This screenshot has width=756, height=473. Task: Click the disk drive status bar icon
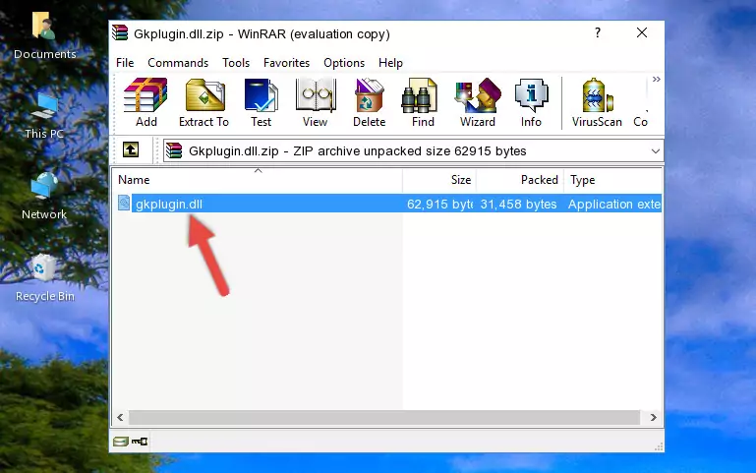121,442
